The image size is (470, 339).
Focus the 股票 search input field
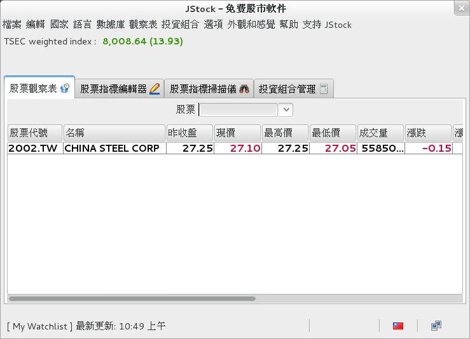point(238,110)
